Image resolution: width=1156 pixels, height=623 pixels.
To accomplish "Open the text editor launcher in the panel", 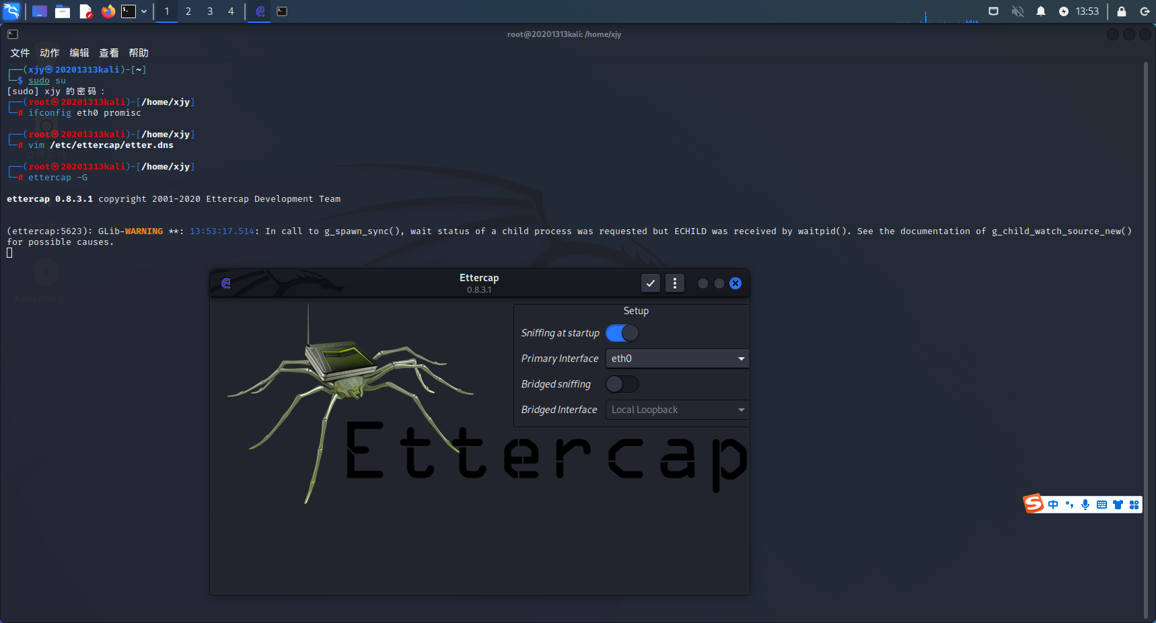I will (85, 11).
